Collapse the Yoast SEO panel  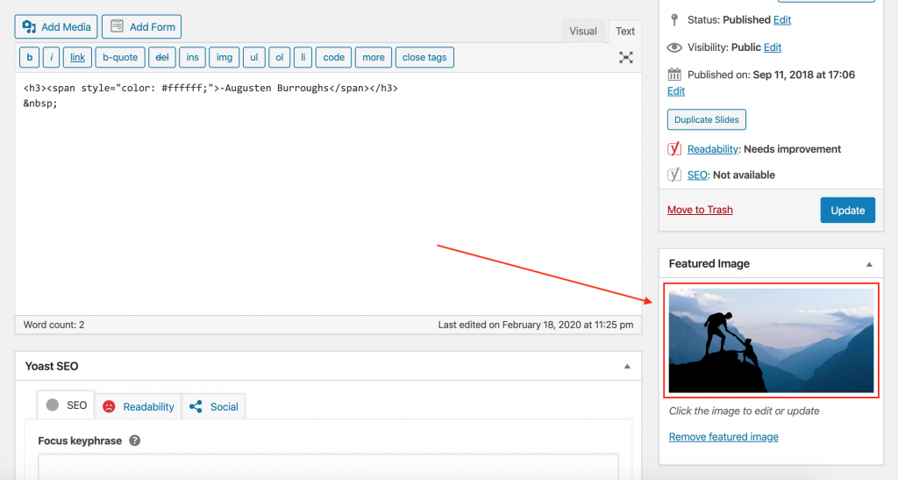coord(627,366)
